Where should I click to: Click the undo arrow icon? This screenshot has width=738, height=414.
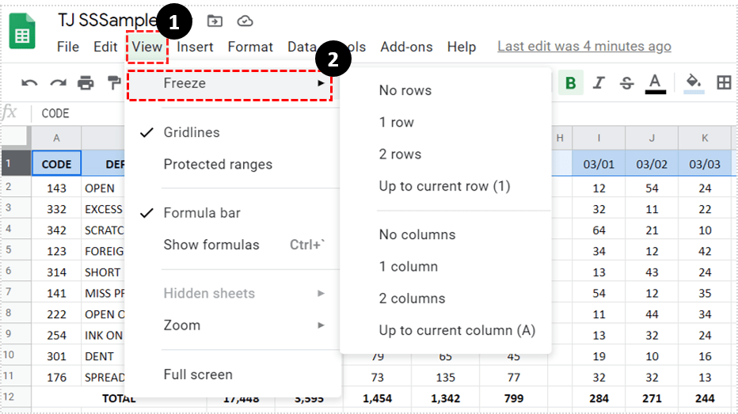(29, 82)
